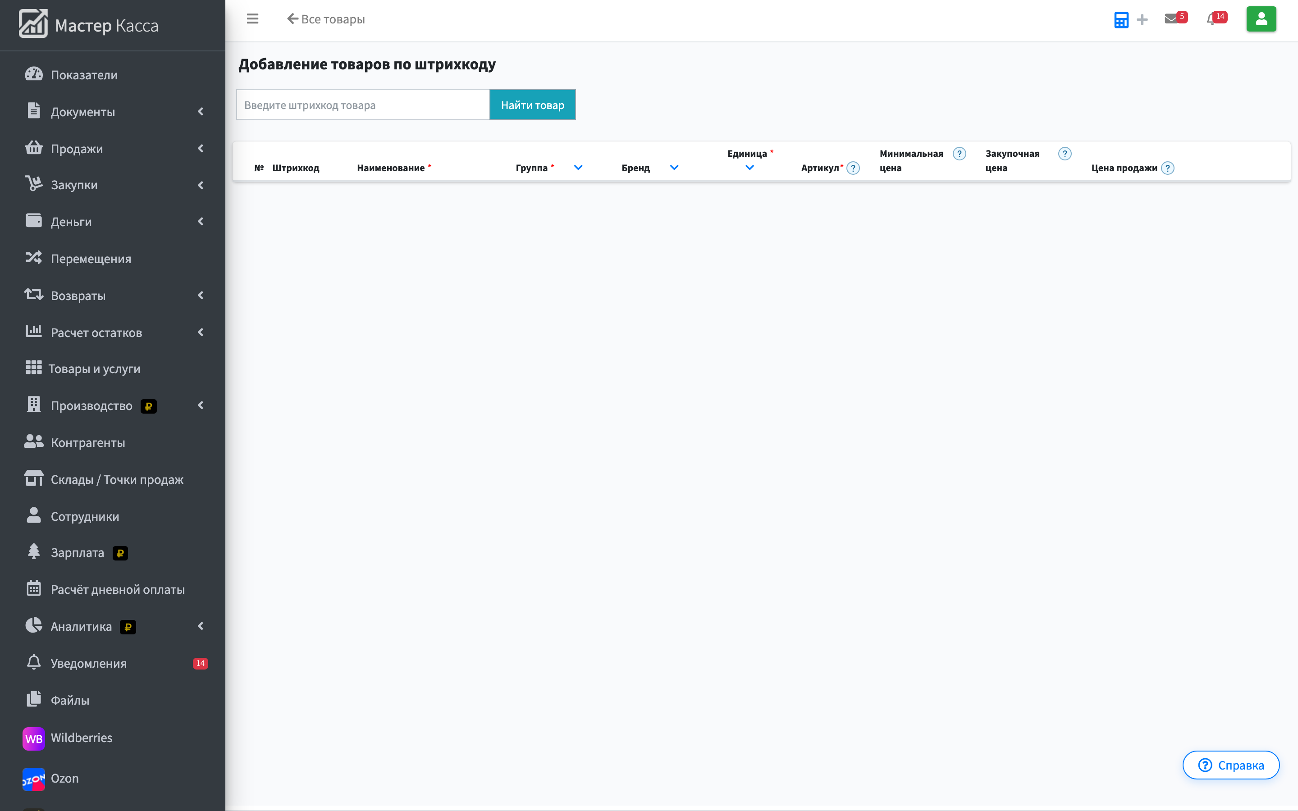This screenshot has width=1298, height=811.
Task: Expand the Аналитика submenu chevron
Action: click(x=201, y=626)
